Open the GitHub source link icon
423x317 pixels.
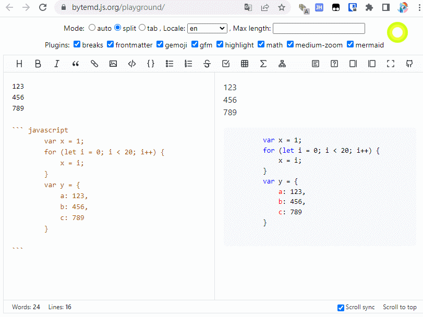(409, 64)
